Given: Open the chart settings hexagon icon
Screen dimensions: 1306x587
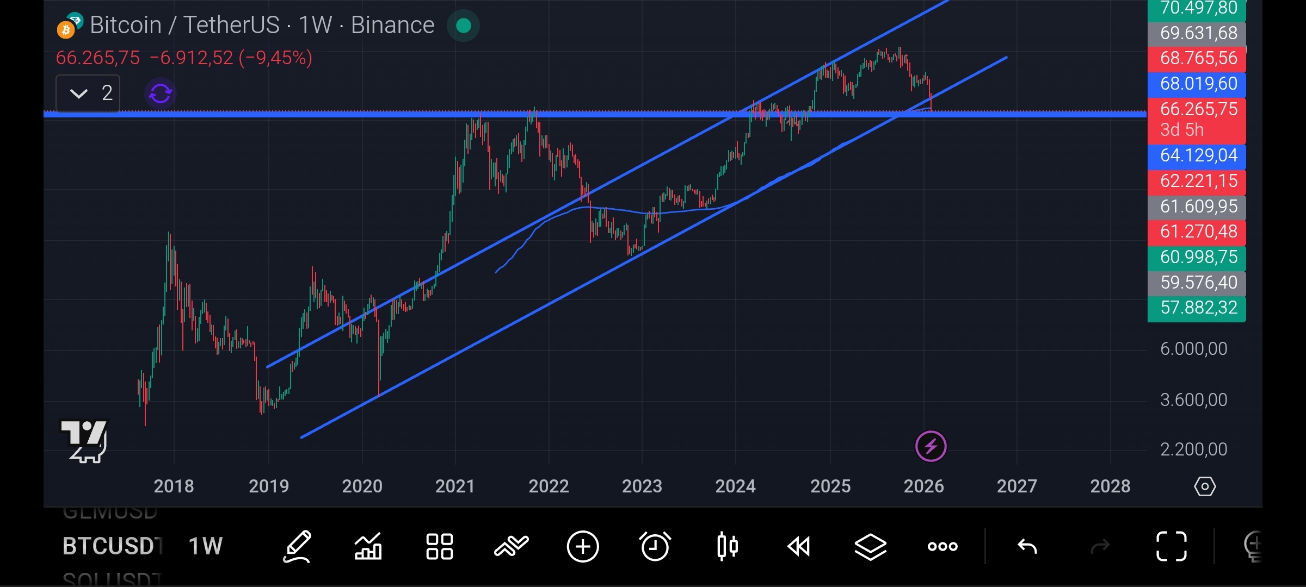Looking at the screenshot, I should (1205, 486).
